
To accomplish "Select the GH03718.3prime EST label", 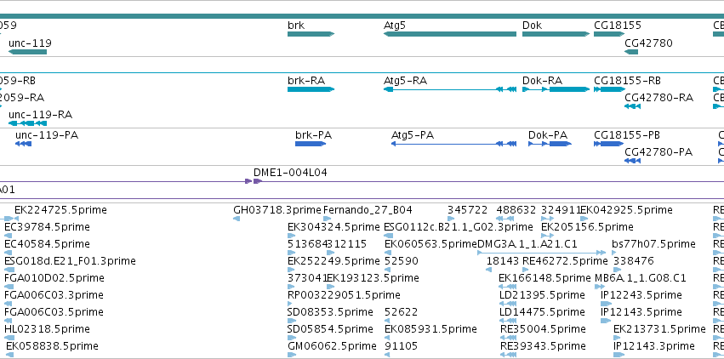I will click(277, 210).
